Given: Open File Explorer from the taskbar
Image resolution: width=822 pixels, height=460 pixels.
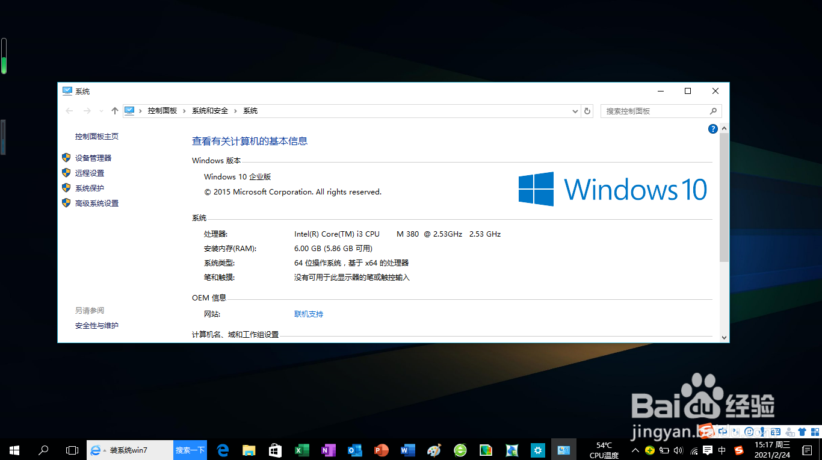Looking at the screenshot, I should click(x=249, y=450).
